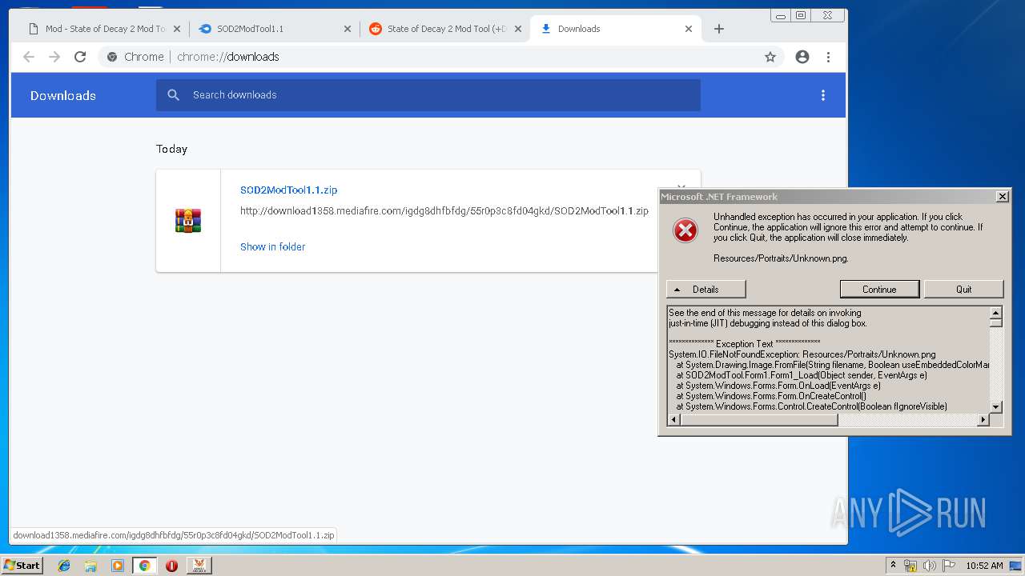Open the Windows Start menu
Image resolution: width=1025 pixels, height=576 pixels.
22,566
